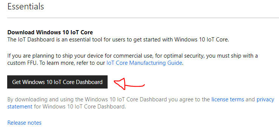Open the Release notes link
This screenshot has height=139, width=279.
(25, 123)
